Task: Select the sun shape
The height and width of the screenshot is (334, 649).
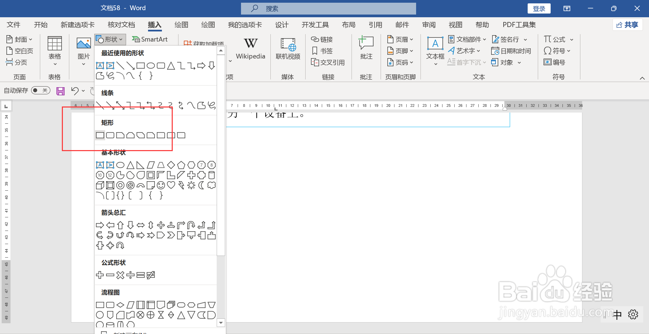Action: [191, 185]
